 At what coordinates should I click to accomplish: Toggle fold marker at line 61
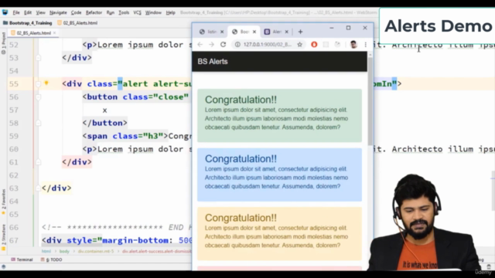(38, 162)
